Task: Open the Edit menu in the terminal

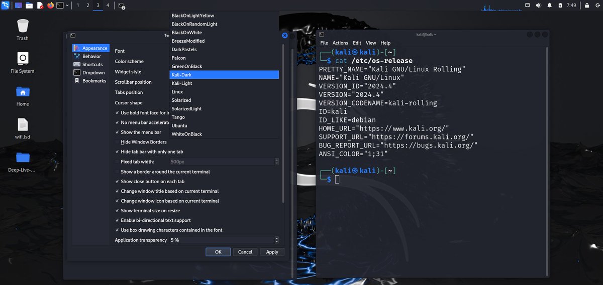Action: click(357, 43)
